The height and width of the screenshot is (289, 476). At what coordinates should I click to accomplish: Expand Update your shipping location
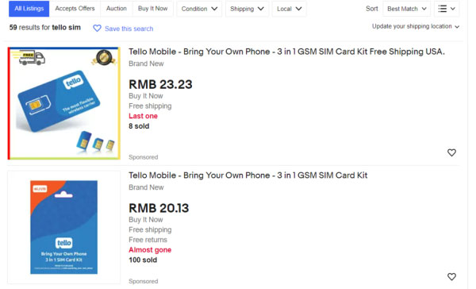point(416,26)
